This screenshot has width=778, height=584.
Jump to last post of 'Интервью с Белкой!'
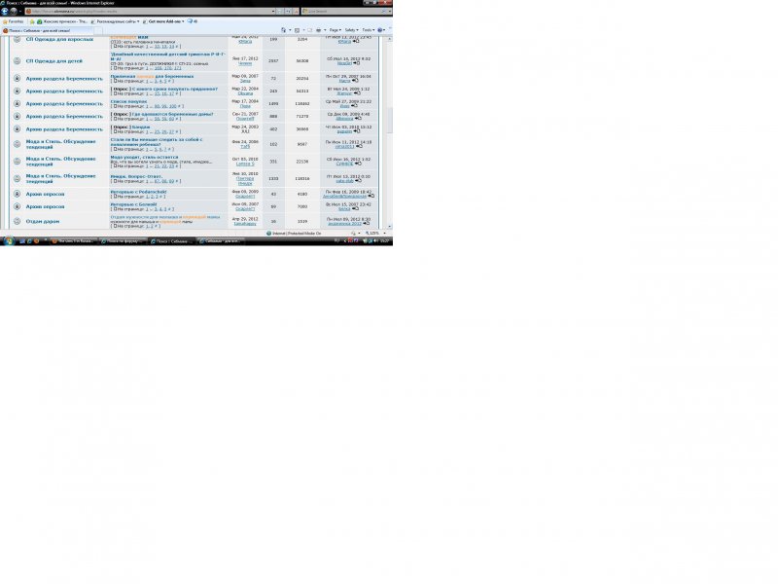[355, 208]
